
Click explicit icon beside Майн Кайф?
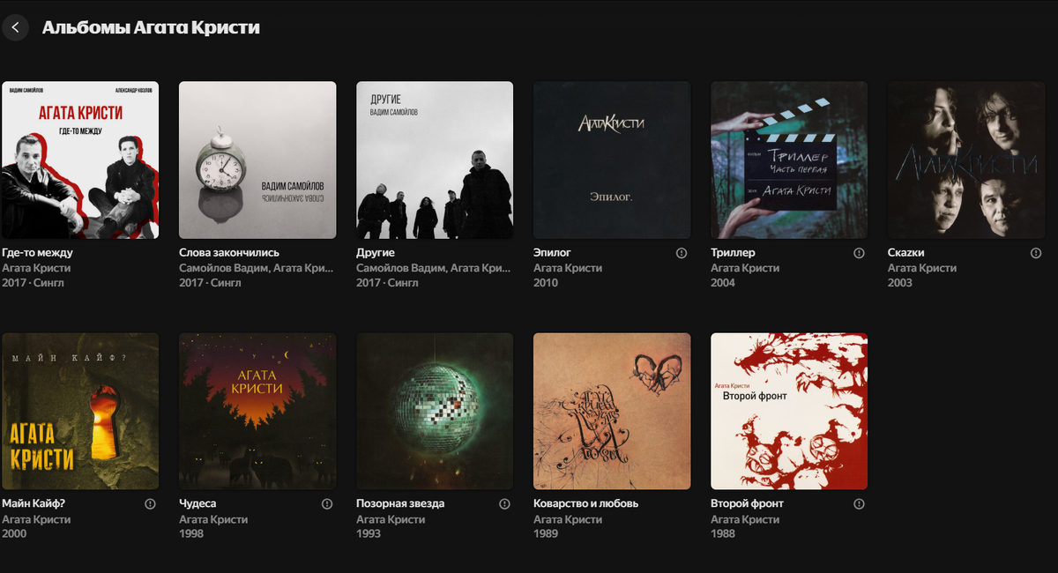pos(150,503)
